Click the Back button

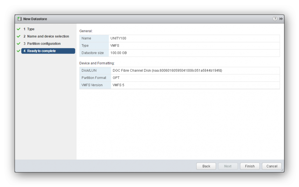pyautogui.click(x=206, y=166)
